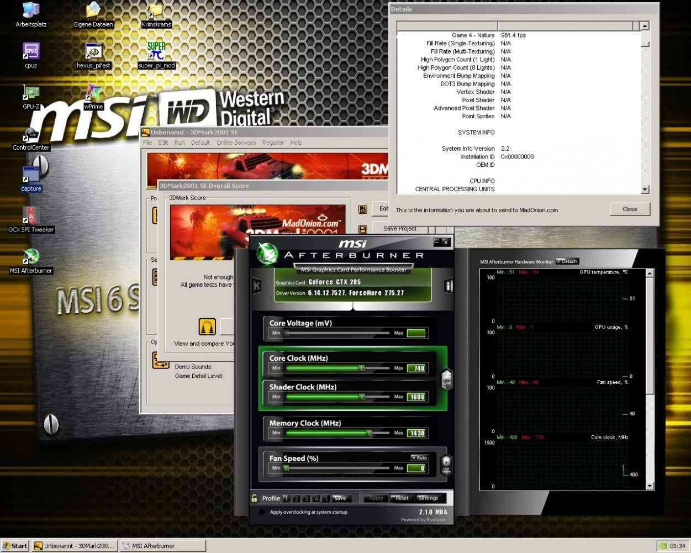Select Afterburner profile slot 5
The image size is (691, 553).
pos(326,498)
